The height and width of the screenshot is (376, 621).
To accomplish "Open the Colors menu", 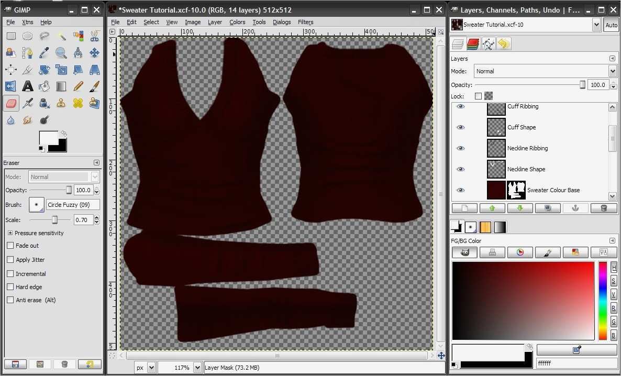I will pyautogui.click(x=237, y=22).
